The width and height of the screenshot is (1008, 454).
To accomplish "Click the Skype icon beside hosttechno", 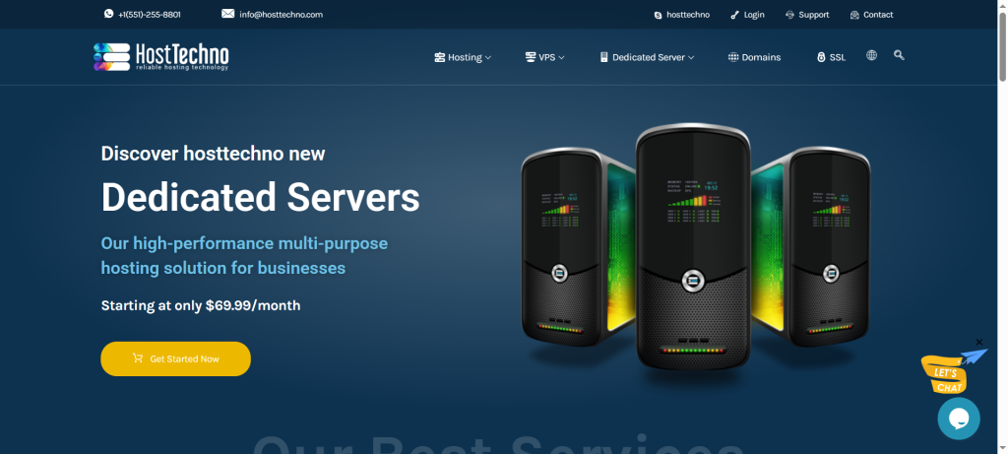I will (658, 15).
